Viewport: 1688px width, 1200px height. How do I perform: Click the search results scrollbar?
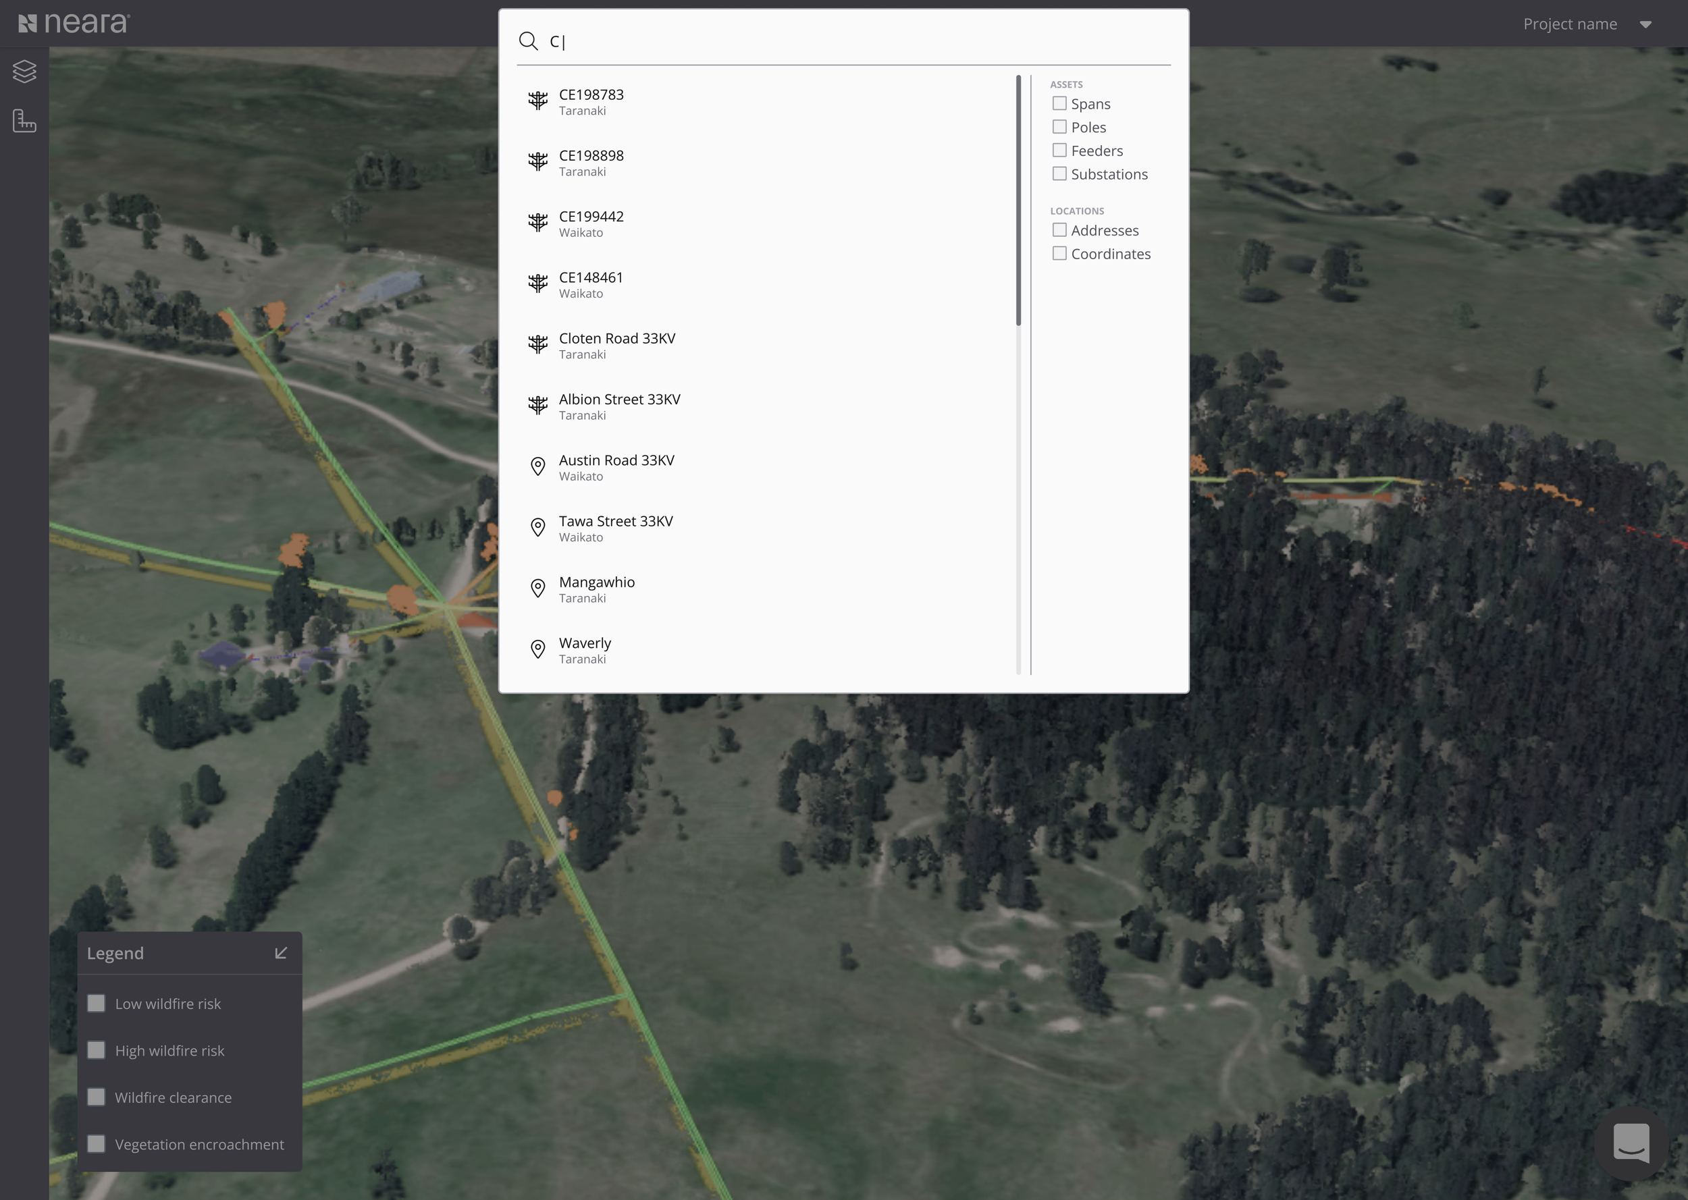(x=1018, y=200)
